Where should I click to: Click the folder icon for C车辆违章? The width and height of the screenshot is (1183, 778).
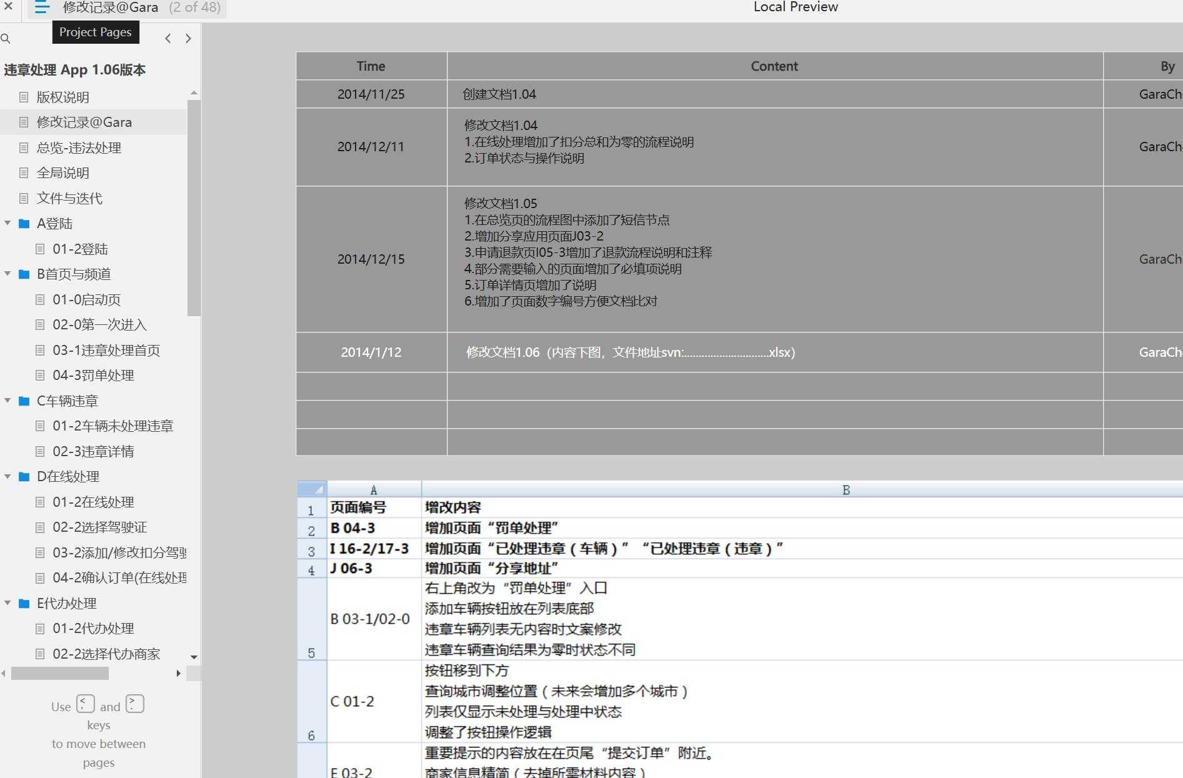tap(23, 401)
